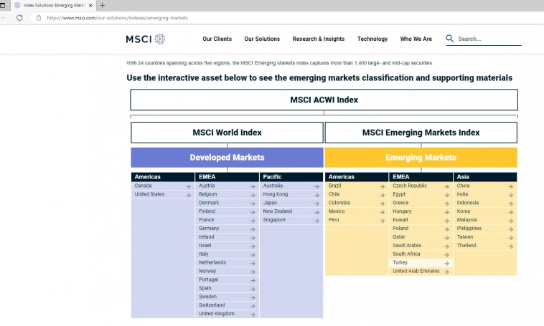Image resolution: width=544 pixels, height=326 pixels.
Task: Click arrow next to China
Action: tap(511, 186)
